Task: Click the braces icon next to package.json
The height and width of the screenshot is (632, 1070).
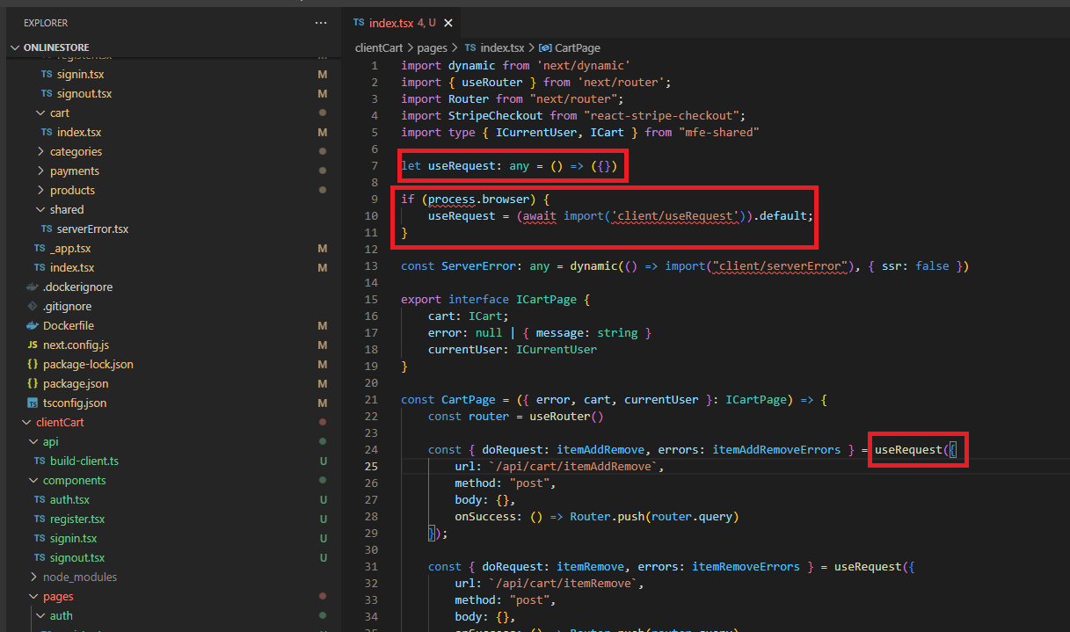Action: (33, 383)
